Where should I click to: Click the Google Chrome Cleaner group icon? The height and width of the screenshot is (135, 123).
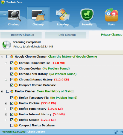(12, 56)
